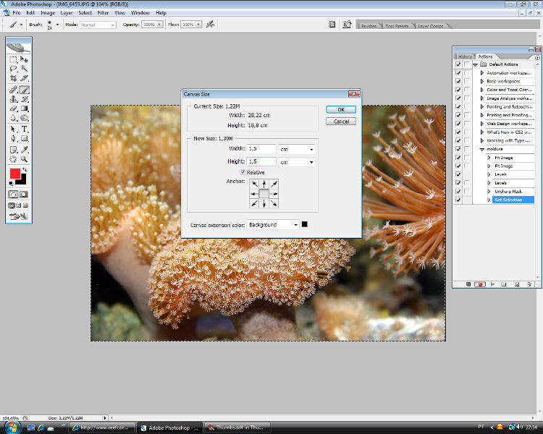Click OK in the Canvas Size dialog
The width and height of the screenshot is (543, 434).
341,109
